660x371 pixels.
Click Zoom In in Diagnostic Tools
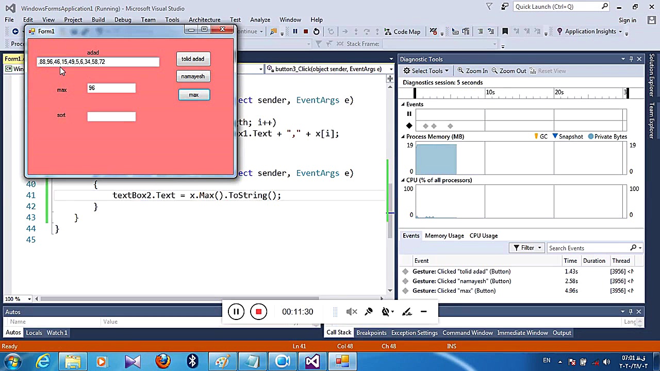(x=472, y=71)
